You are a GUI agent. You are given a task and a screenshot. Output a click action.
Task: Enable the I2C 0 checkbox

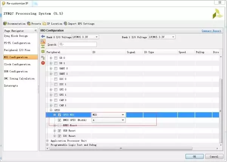[56, 79]
